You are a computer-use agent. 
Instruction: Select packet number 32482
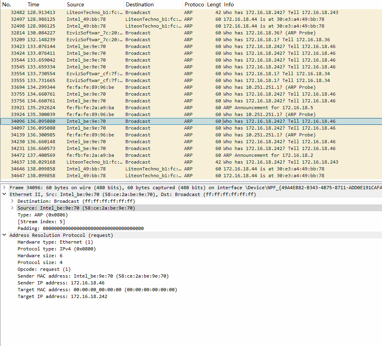coord(191,12)
